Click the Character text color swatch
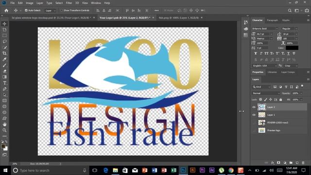Viewport: 311px width, 175px height. pos(292,48)
